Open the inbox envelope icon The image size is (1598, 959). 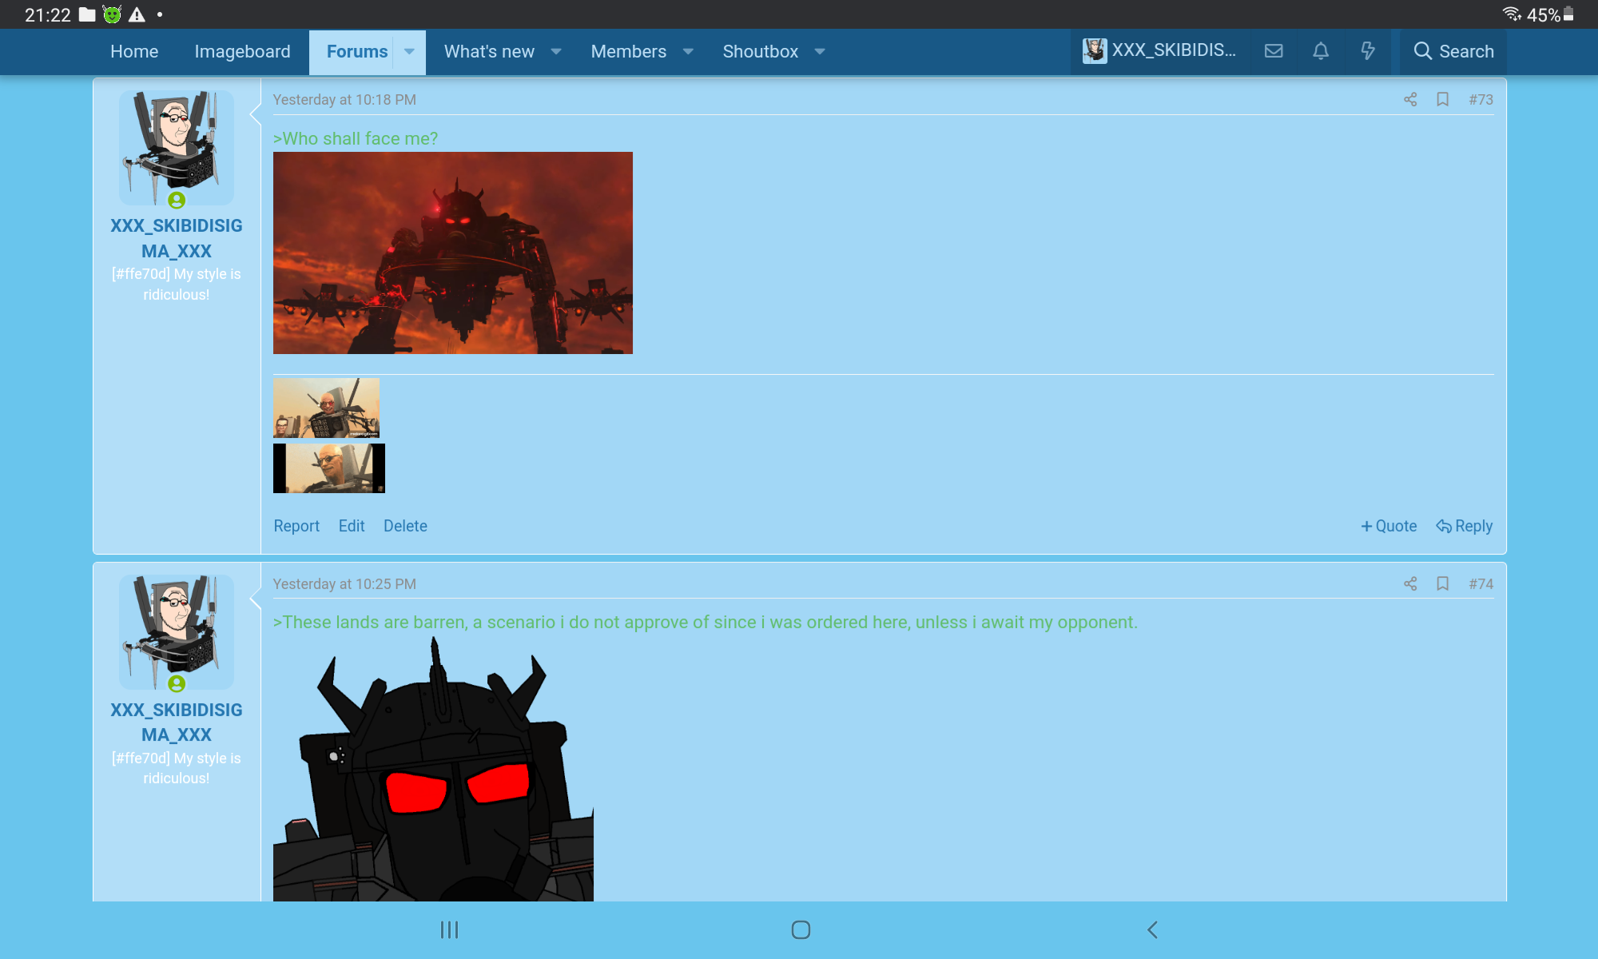[1274, 51]
